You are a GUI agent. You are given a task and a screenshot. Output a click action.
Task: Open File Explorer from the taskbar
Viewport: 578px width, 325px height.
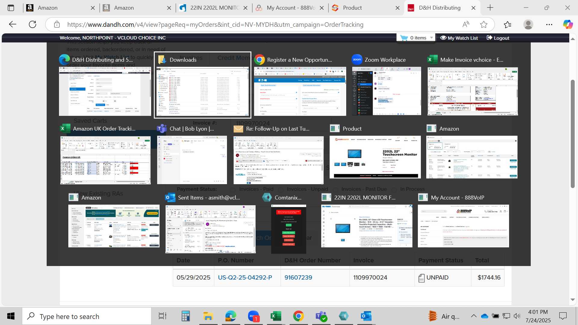tap(208, 316)
